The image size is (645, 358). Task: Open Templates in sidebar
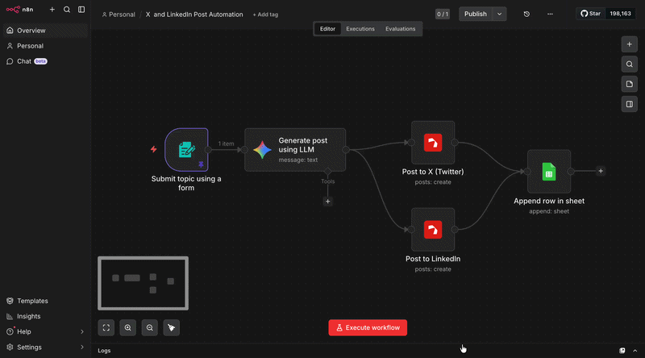45,301
